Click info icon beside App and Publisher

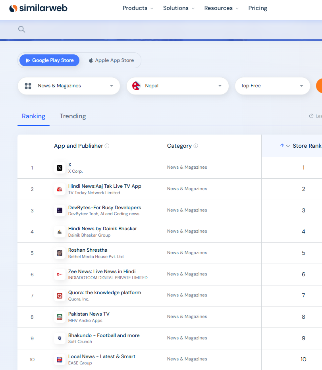point(107,146)
